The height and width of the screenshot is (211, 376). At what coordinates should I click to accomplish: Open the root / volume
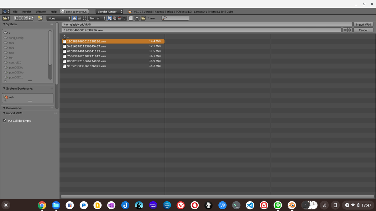[26, 33]
